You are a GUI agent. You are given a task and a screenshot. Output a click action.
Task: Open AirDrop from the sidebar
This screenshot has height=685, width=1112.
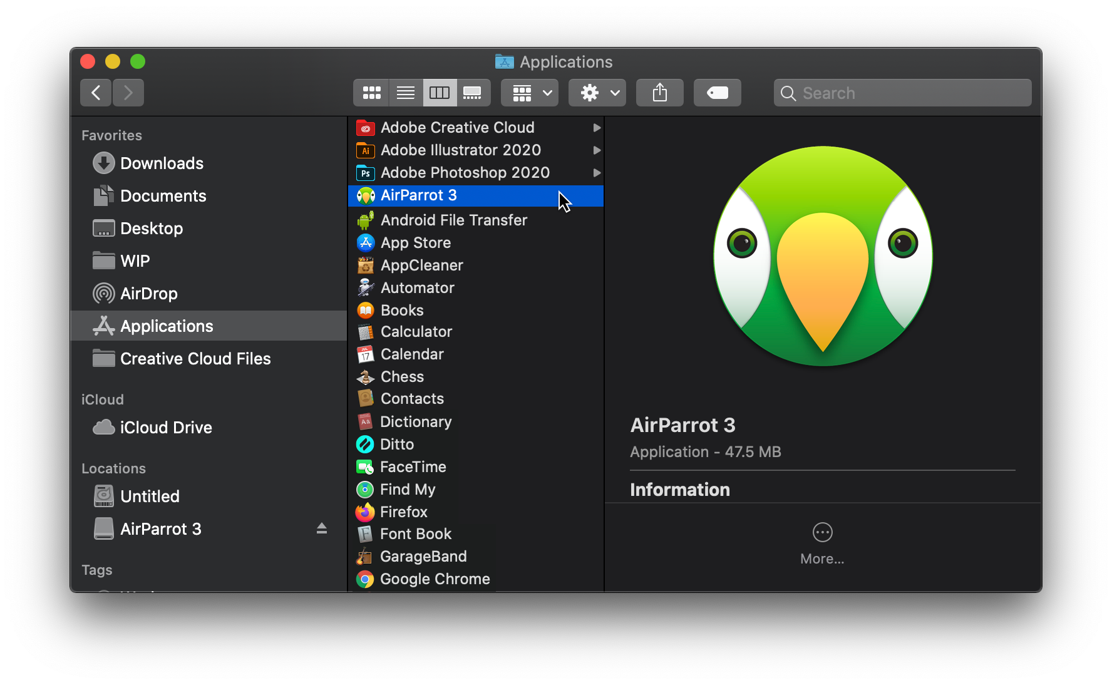(x=149, y=293)
